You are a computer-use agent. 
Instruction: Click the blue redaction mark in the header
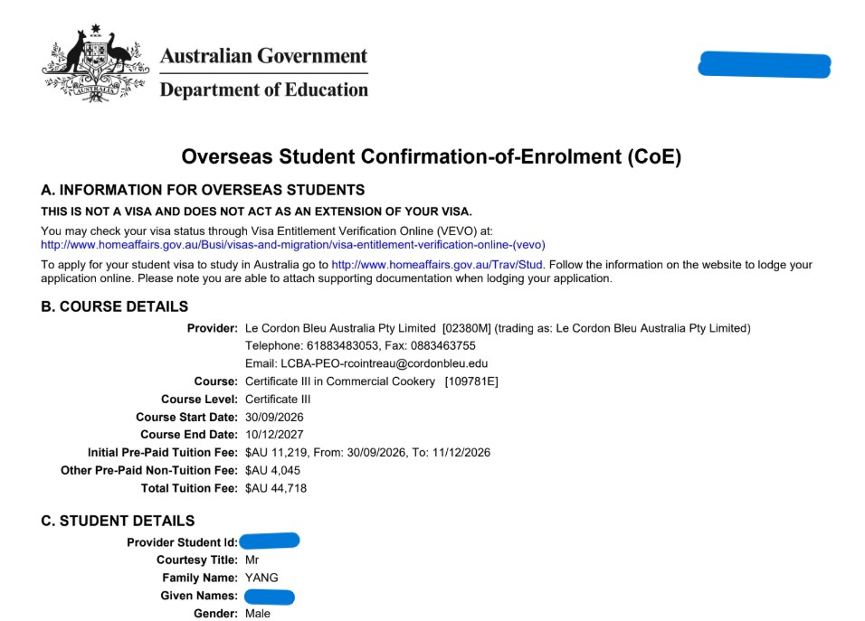coord(765,64)
